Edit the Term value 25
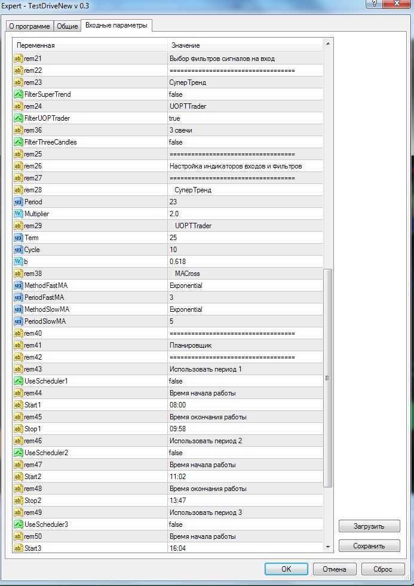The width and height of the screenshot is (414, 586). click(x=245, y=238)
